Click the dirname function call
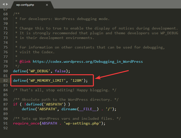 [69, 109]
